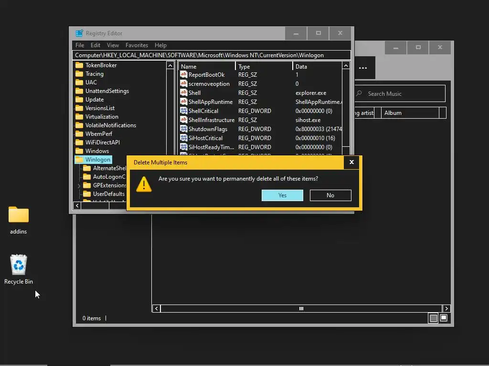489x366 pixels.
Task: Select the Windows key folder icon
Action: pos(80,151)
